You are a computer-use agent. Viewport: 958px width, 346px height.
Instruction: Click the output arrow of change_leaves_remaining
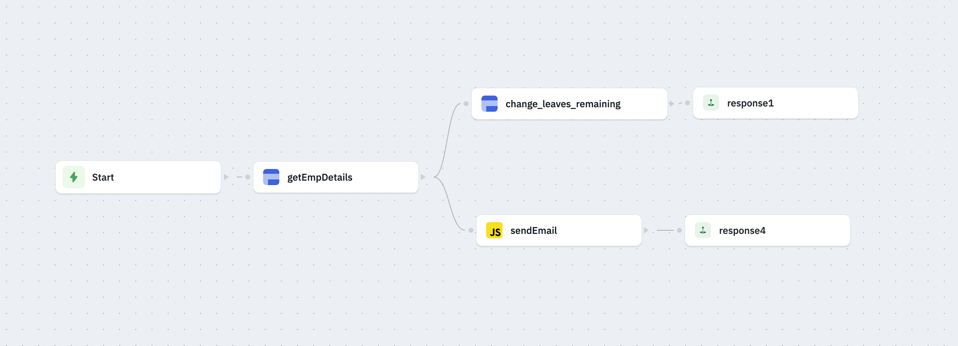(672, 104)
